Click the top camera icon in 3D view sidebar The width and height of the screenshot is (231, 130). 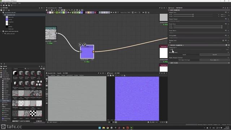[47, 79]
